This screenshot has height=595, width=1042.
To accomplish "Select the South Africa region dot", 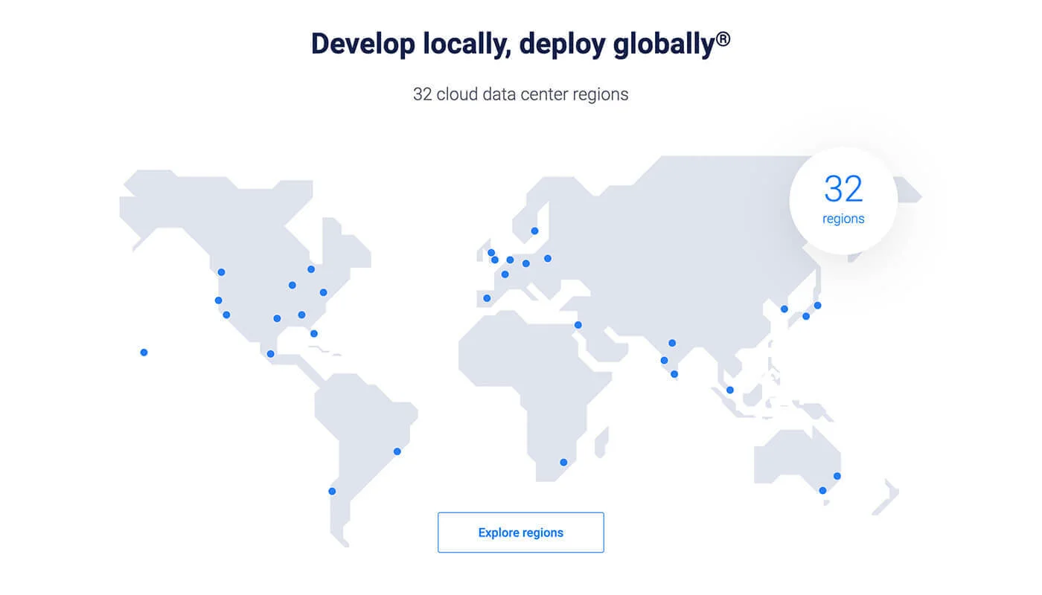I will coord(563,463).
